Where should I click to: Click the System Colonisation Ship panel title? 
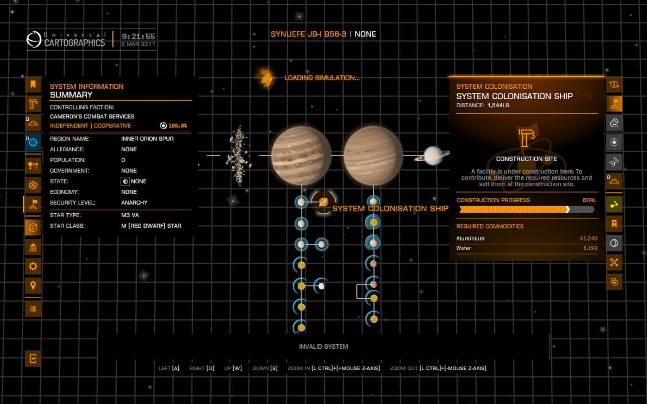(x=514, y=96)
